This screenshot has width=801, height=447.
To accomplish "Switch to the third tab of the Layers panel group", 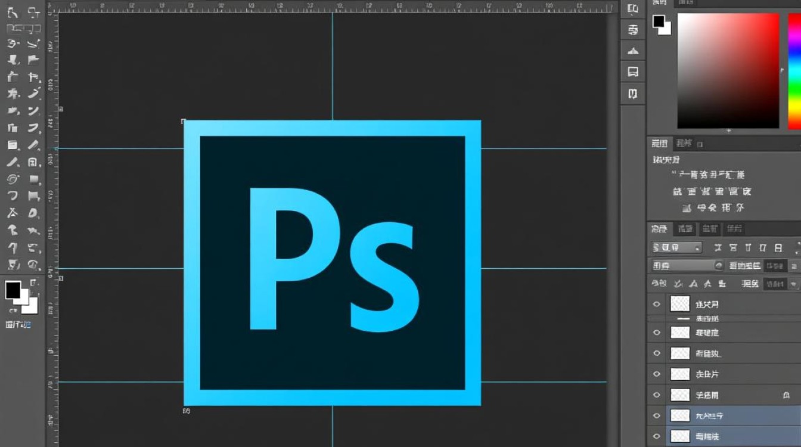I will [710, 229].
